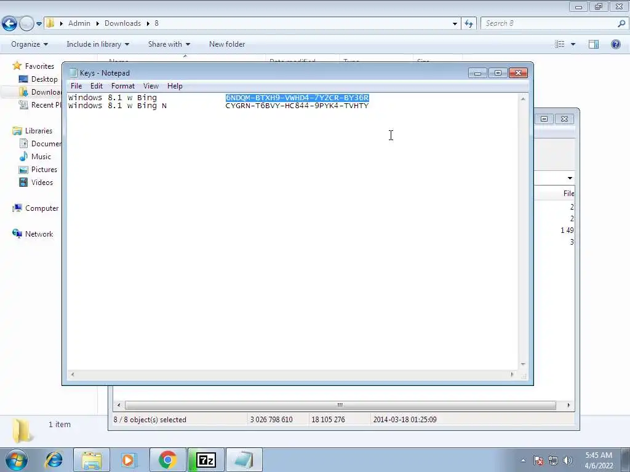Open Internet Explorer from taskbar
Image resolution: width=630 pixels, height=472 pixels.
click(54, 460)
